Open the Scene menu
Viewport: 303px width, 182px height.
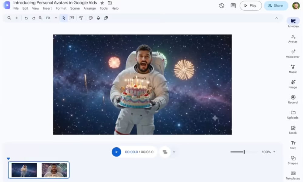pos(75,8)
